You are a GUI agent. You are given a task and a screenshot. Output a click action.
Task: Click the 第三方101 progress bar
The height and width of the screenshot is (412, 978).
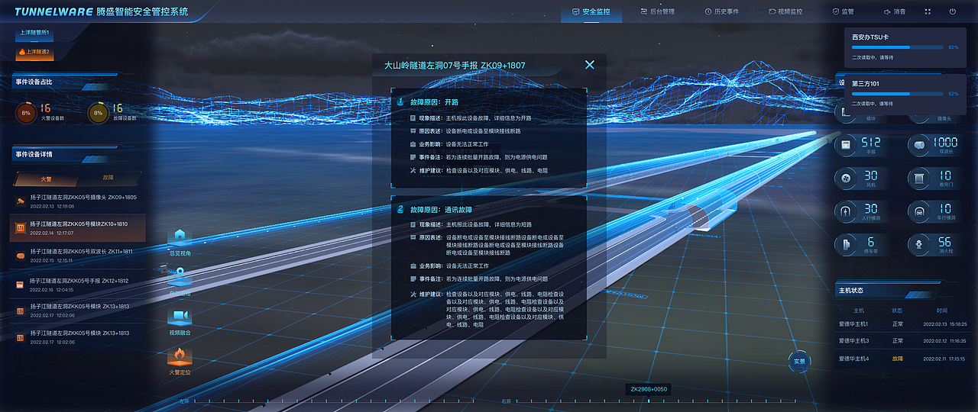[x=897, y=93]
